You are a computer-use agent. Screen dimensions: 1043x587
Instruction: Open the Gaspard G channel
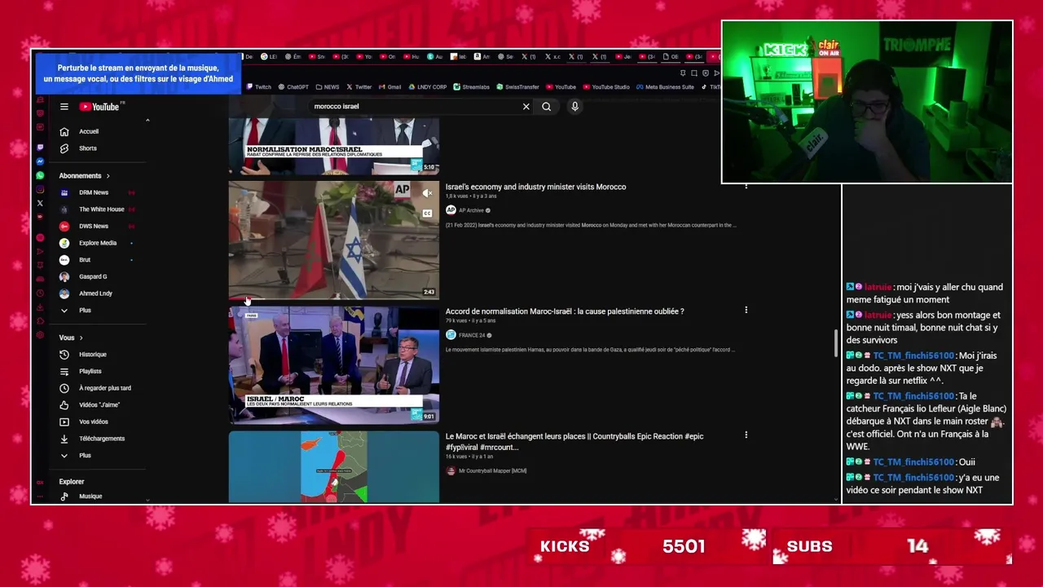[93, 276]
